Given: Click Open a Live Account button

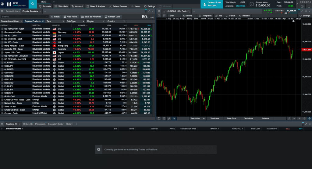Looking at the screenshot, I should (x=212, y=4).
